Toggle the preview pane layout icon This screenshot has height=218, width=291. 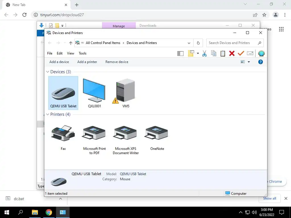pos(180,54)
